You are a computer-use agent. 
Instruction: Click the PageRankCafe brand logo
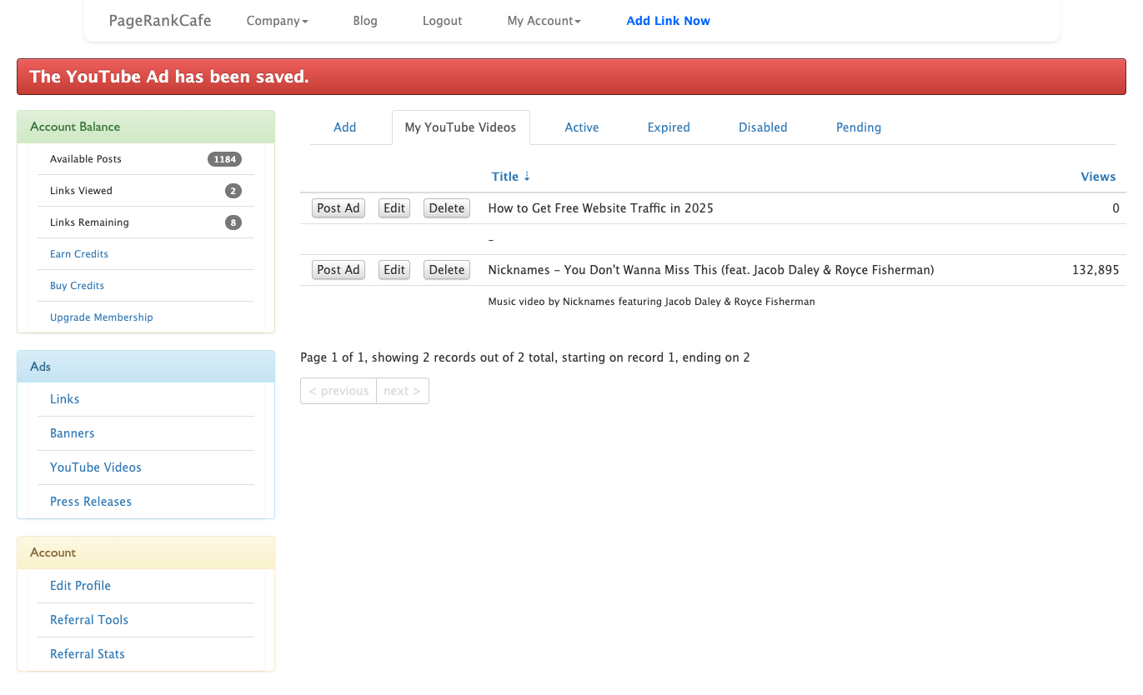160,21
